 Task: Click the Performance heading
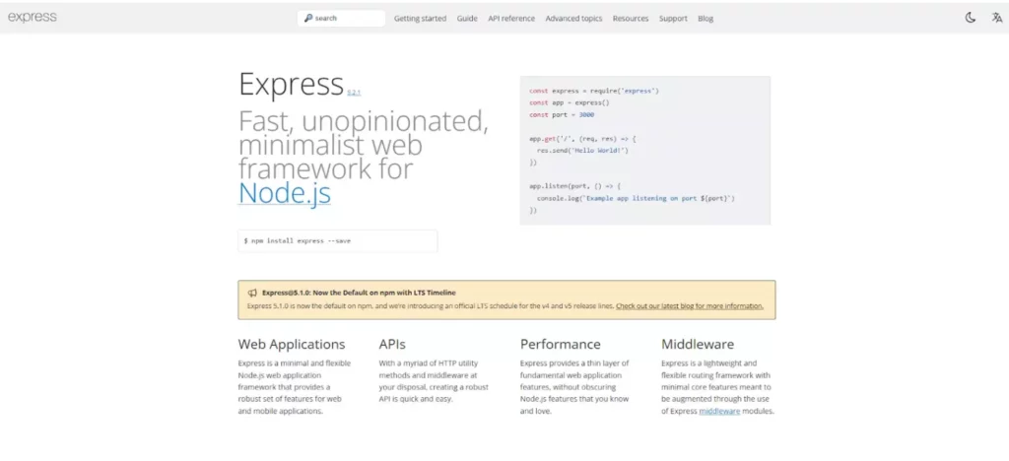(x=561, y=344)
